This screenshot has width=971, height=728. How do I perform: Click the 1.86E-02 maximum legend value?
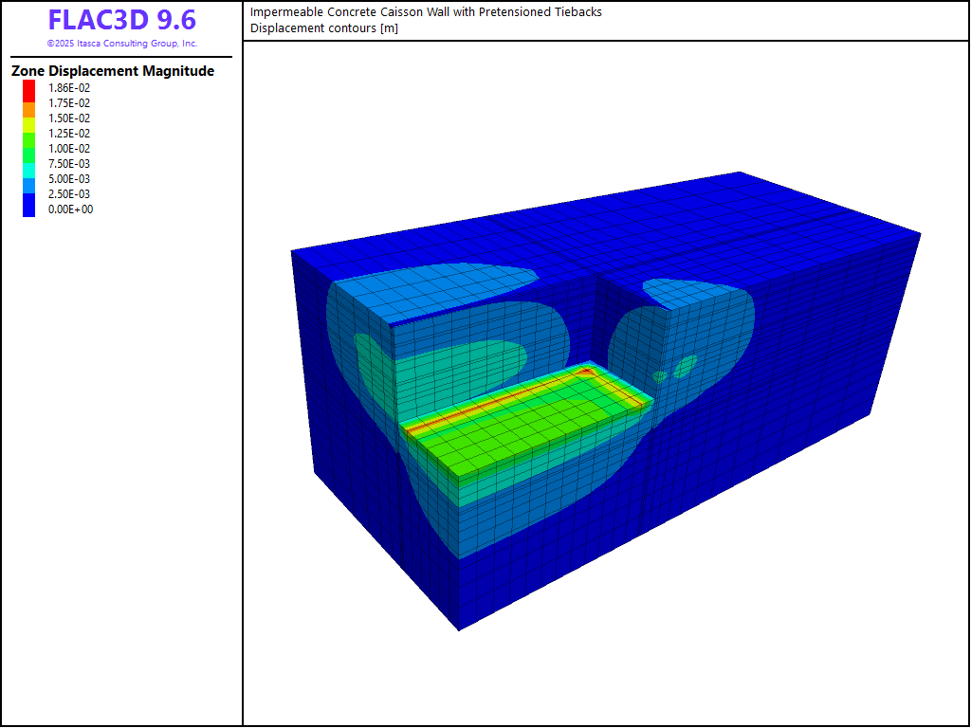coord(69,88)
